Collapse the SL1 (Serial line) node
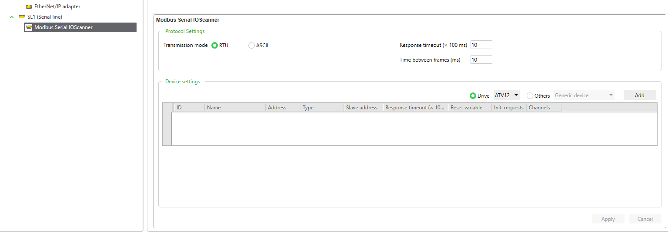The image size is (668, 233). click(x=12, y=17)
